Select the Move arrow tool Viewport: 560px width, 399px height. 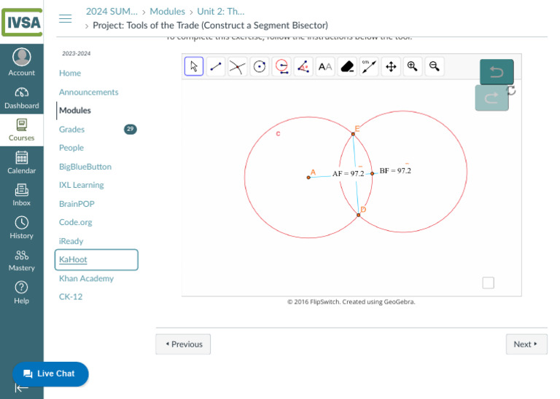(194, 66)
